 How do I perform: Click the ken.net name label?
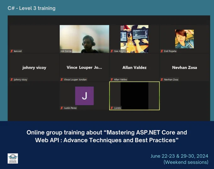tap(18, 51)
